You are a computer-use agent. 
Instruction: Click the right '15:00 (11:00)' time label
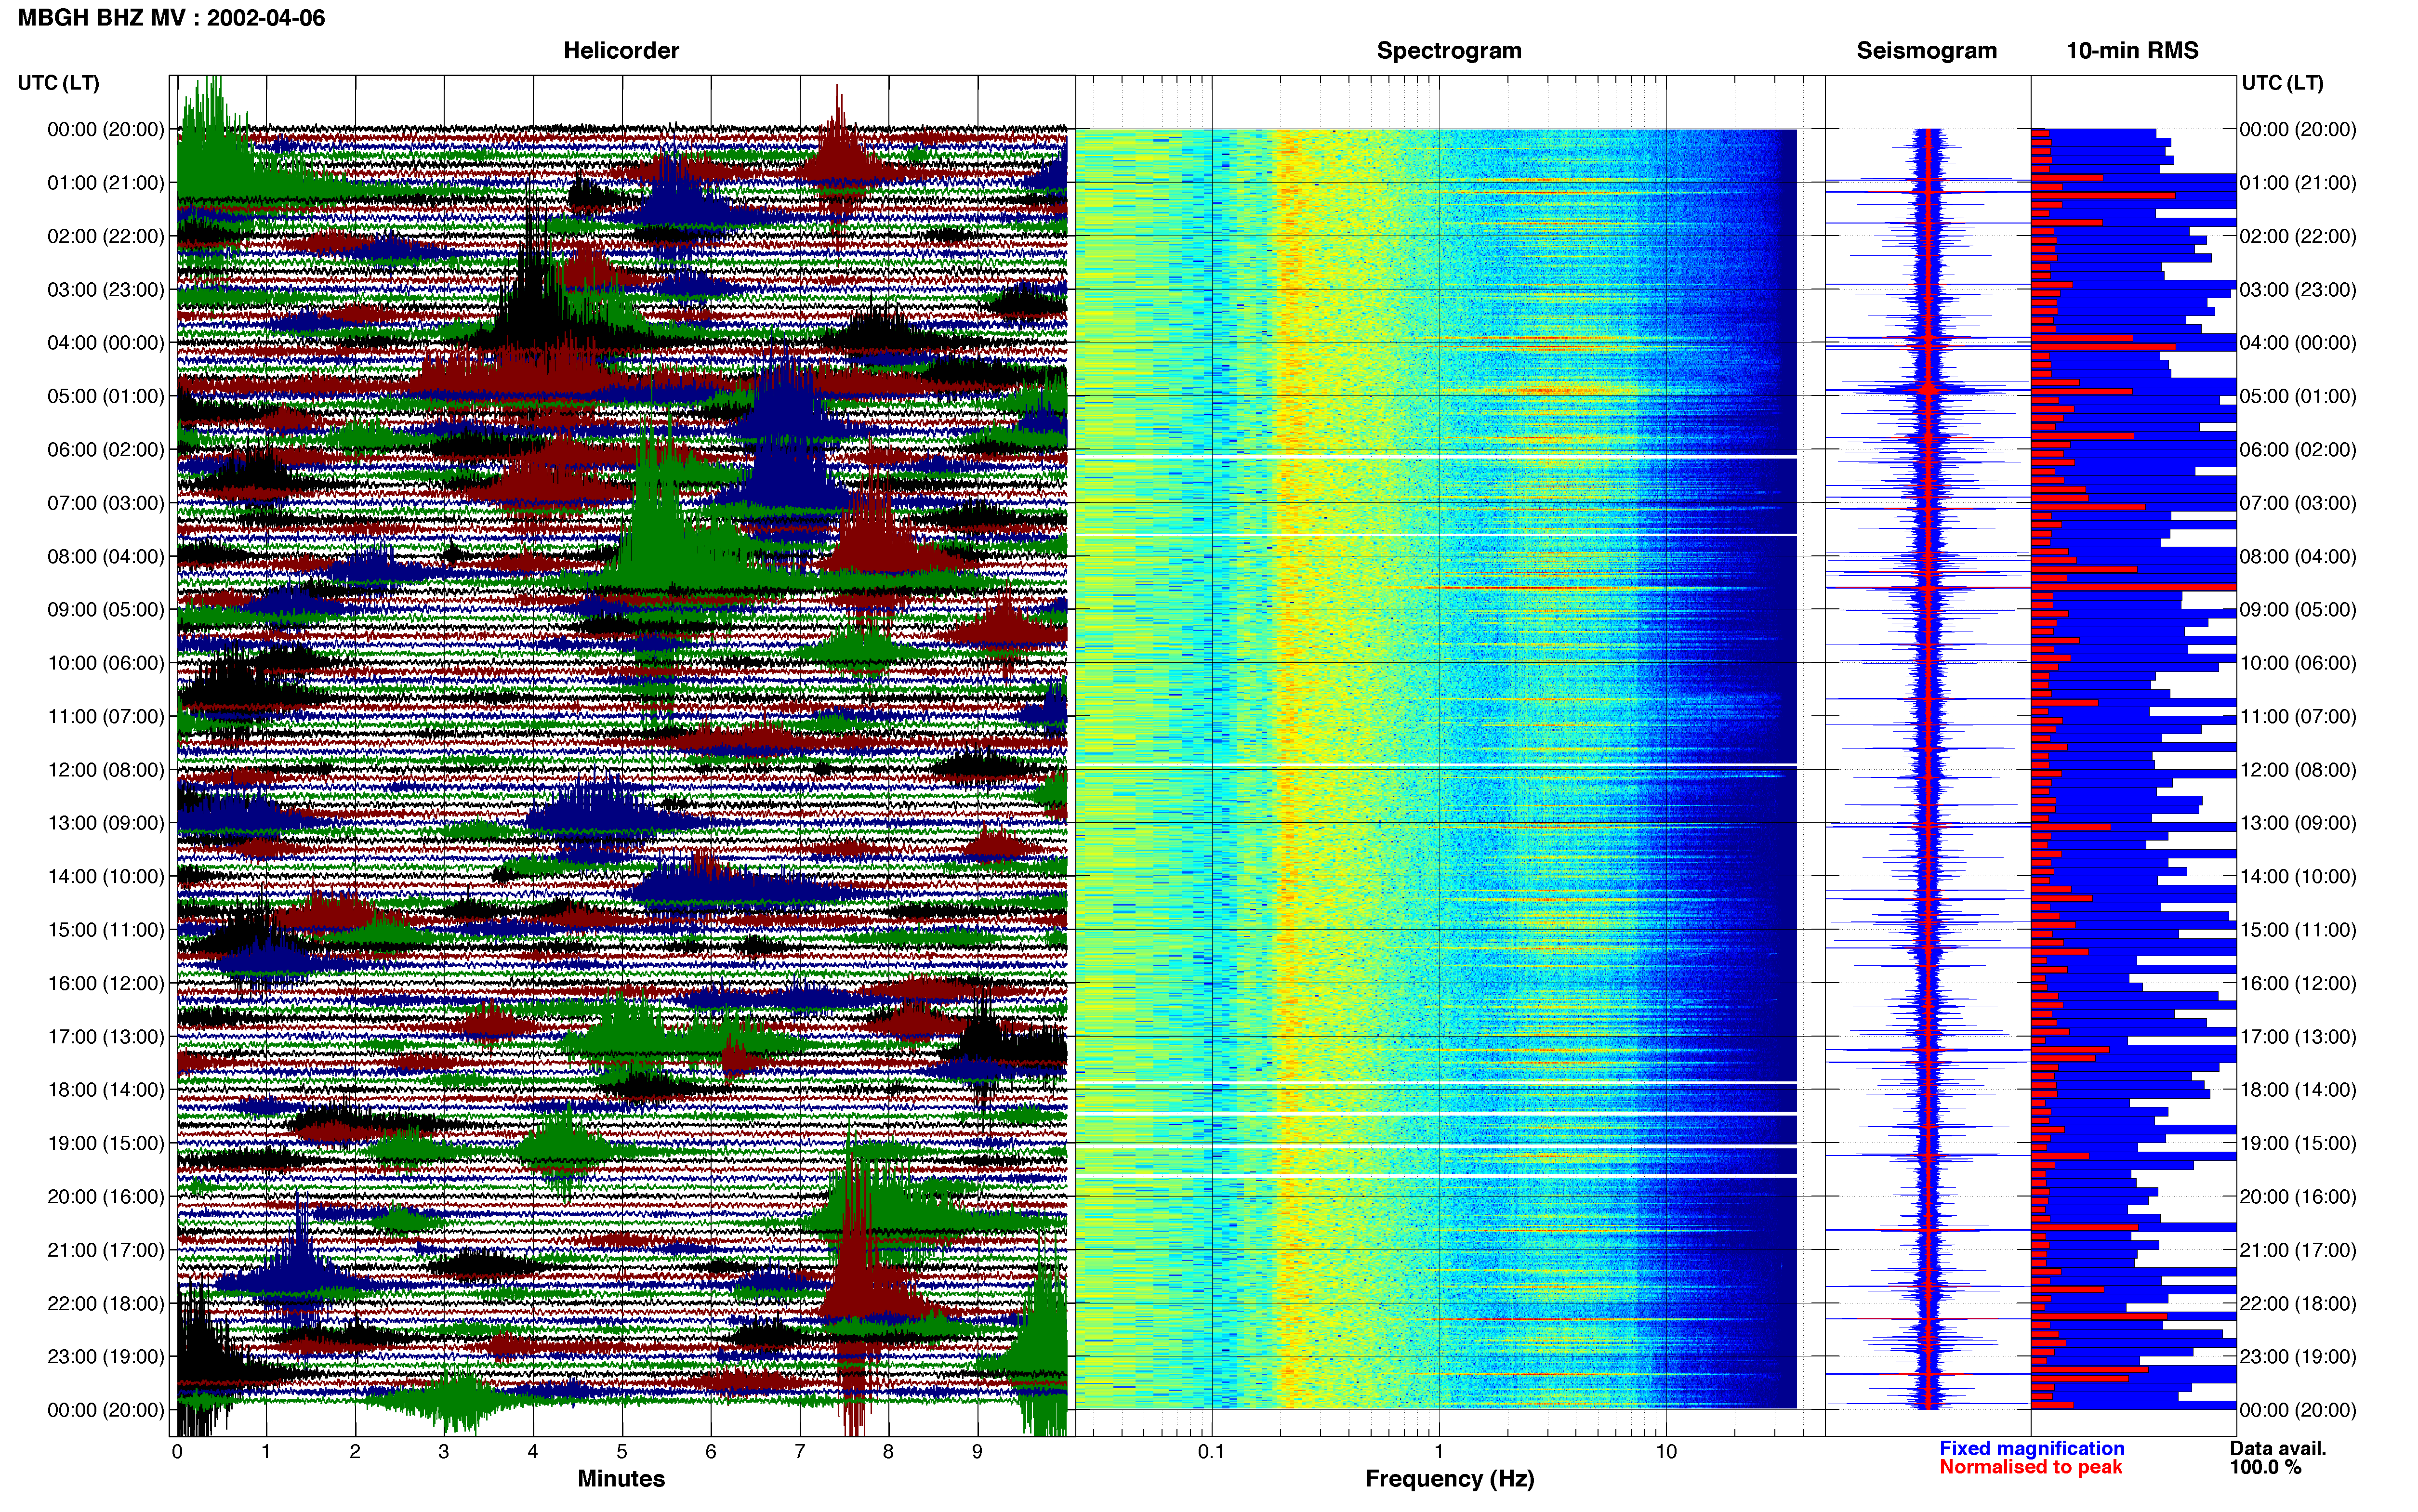point(2298,930)
